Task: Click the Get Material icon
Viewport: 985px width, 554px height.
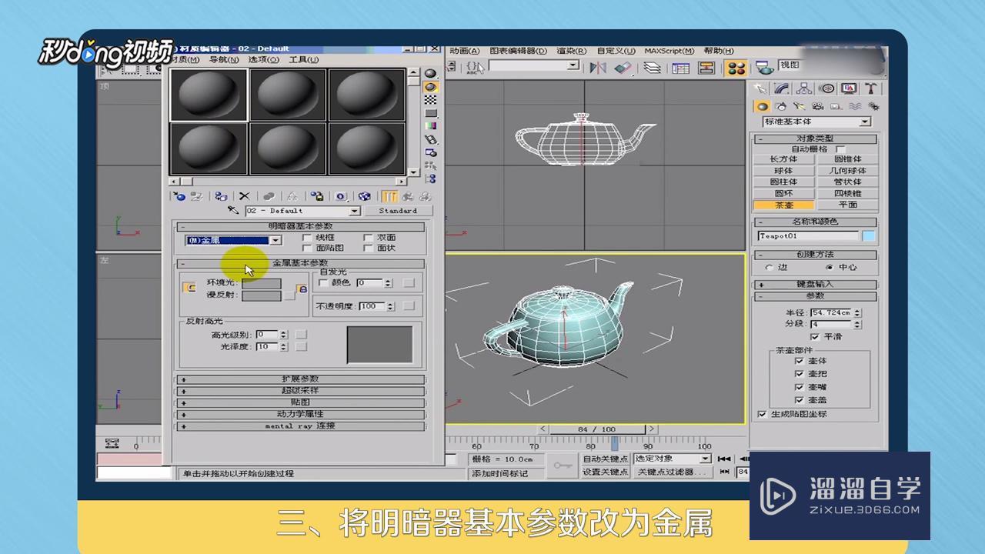Action: [179, 197]
